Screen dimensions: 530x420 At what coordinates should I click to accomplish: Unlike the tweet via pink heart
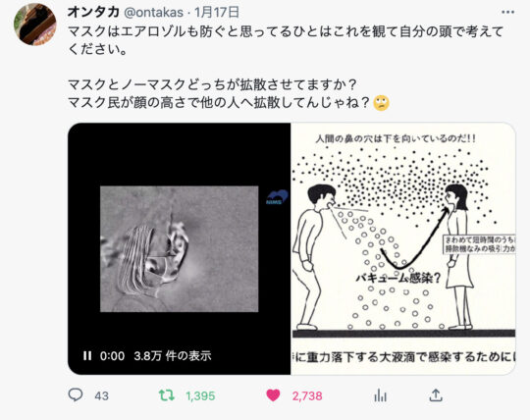pyautogui.click(x=273, y=395)
